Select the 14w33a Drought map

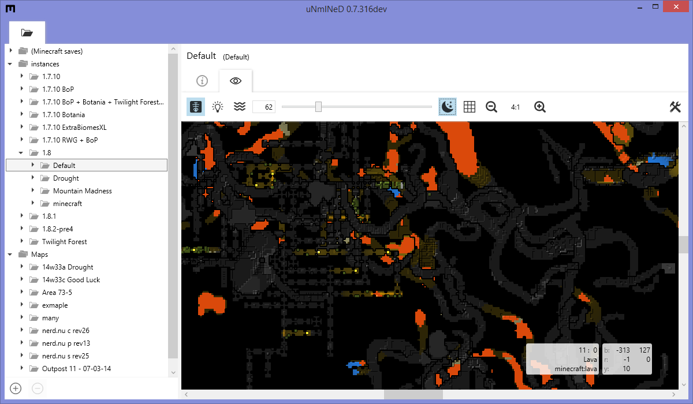coord(68,267)
